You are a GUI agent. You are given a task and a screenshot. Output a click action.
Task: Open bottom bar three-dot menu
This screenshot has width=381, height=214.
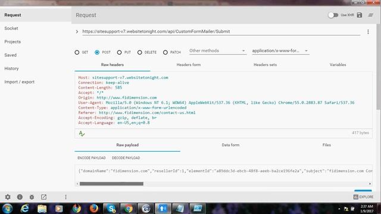pos(65,197)
